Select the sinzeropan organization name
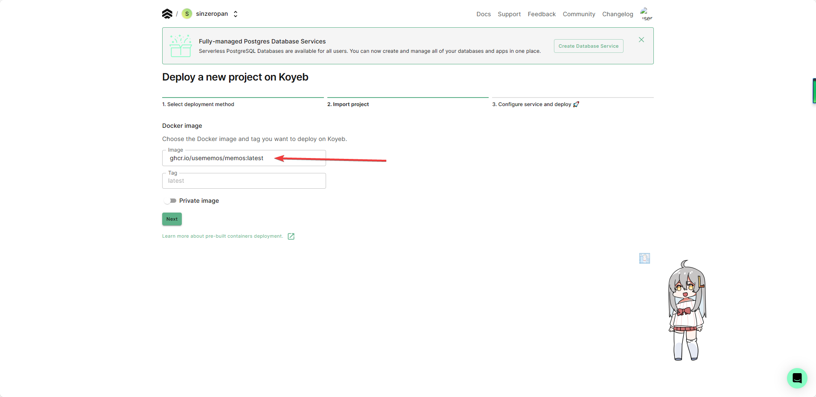 (x=212, y=14)
